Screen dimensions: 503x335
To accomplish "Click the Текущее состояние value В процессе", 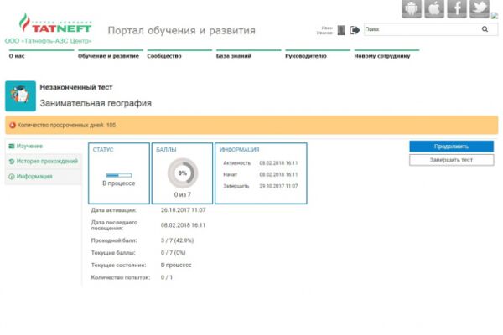I will click(x=176, y=265).
